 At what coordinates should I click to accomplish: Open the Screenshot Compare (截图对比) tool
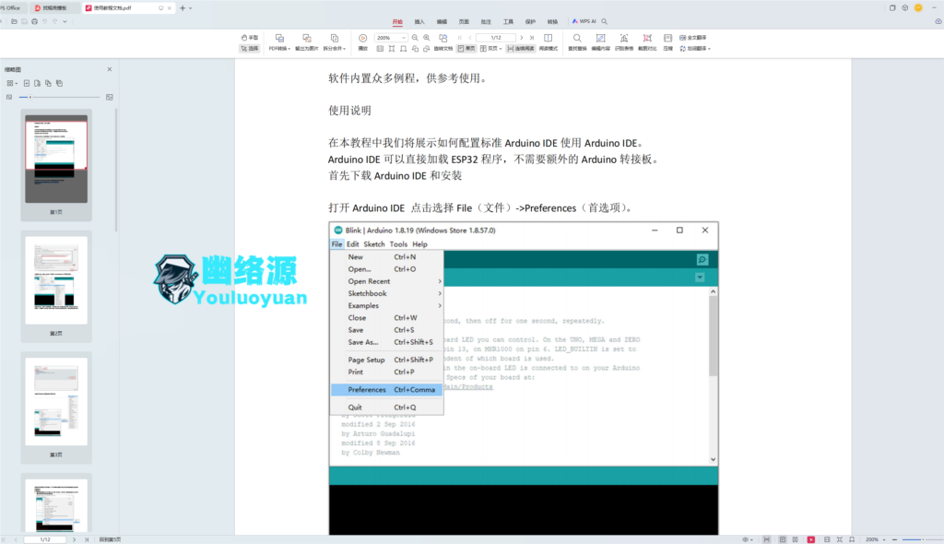tap(647, 42)
